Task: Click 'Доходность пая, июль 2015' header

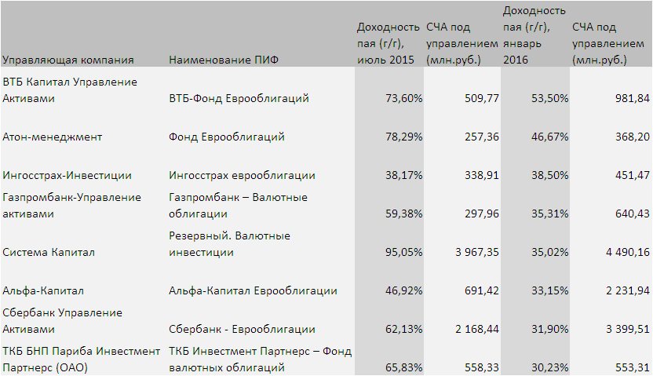Action: pyautogui.click(x=389, y=44)
